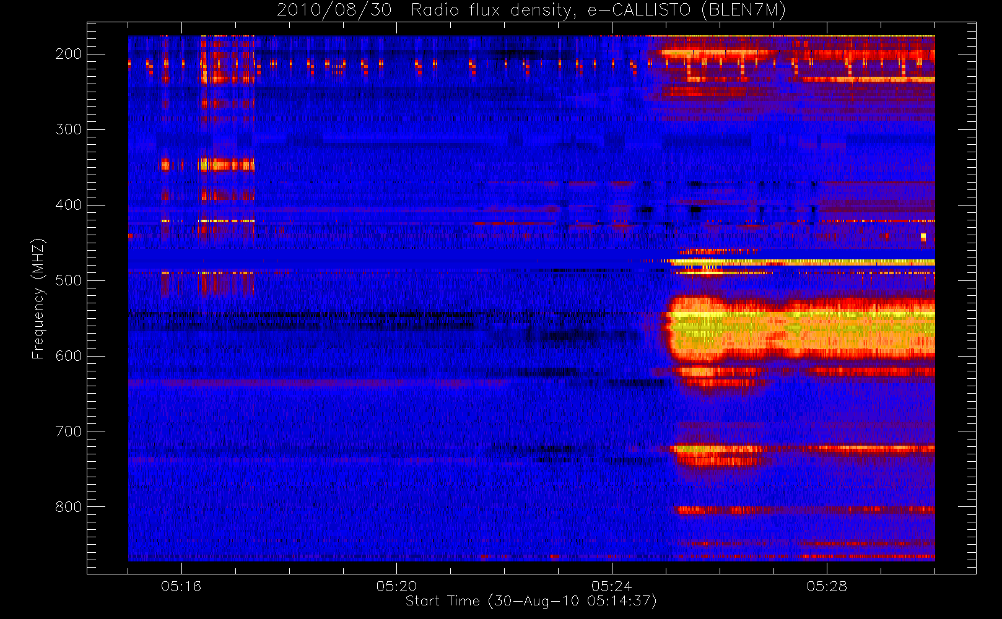Click the 500 frequency tick label
1002x619 pixels.
pos(69,280)
